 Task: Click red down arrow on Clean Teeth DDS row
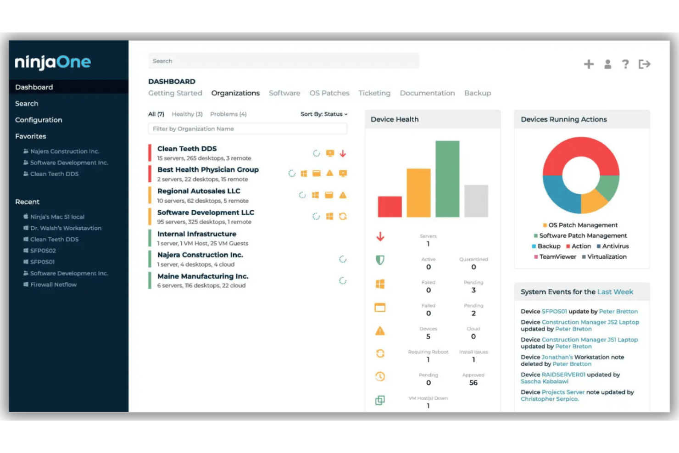click(343, 153)
